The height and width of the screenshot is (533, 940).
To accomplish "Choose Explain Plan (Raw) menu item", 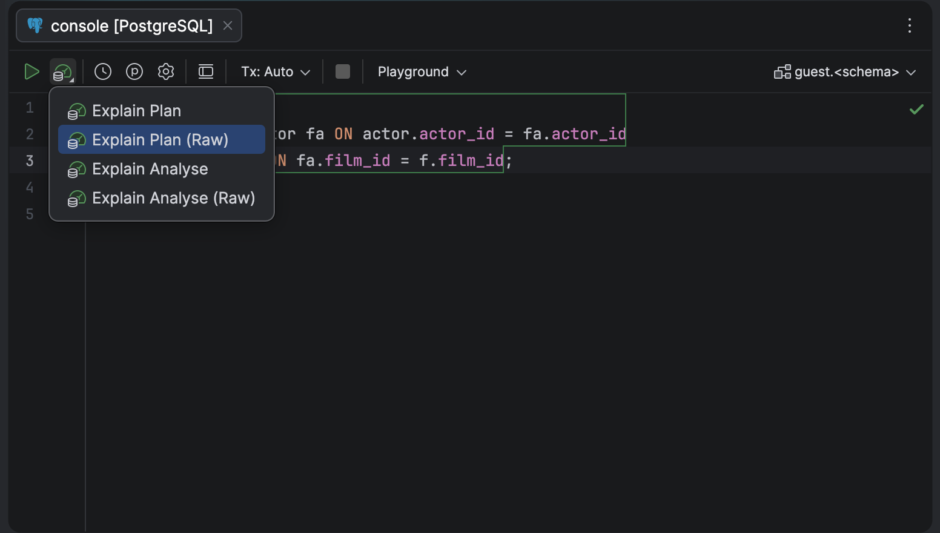I will pyautogui.click(x=162, y=140).
